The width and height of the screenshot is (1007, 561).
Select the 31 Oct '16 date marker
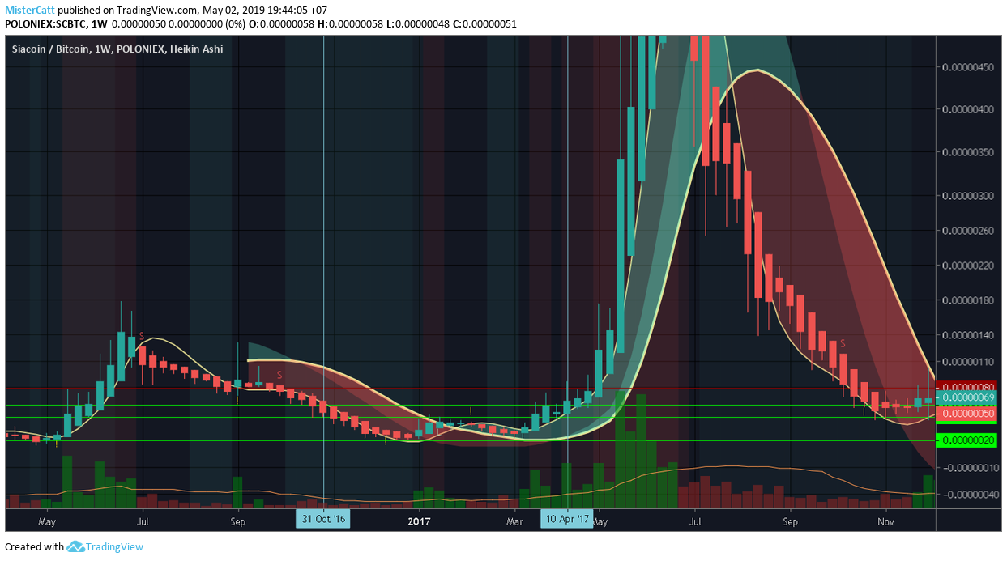pyautogui.click(x=323, y=519)
